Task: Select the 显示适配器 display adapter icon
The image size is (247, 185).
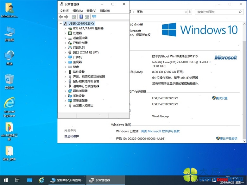Action: (x=70, y=101)
